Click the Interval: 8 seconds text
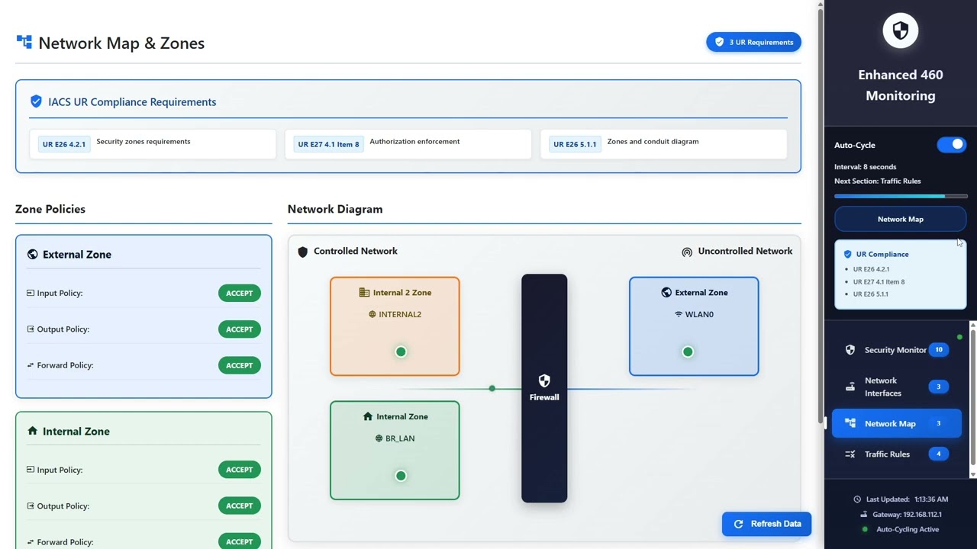The image size is (977, 549). pyautogui.click(x=865, y=166)
